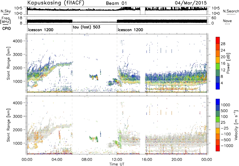This screenshot has width=239, height=166.
Task: Click the "28" power colorbar value
Action: coord(223,44)
